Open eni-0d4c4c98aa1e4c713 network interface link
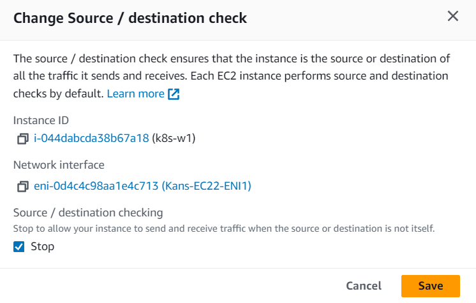Viewport: 476px width, 303px height. [96, 187]
